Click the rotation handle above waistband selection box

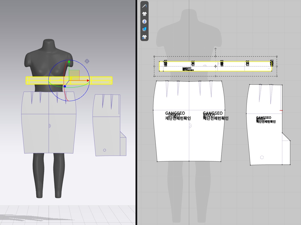click(215, 48)
